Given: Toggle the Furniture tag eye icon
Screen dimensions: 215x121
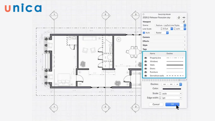Looking at the screenshot, I should click(x=146, y=72).
